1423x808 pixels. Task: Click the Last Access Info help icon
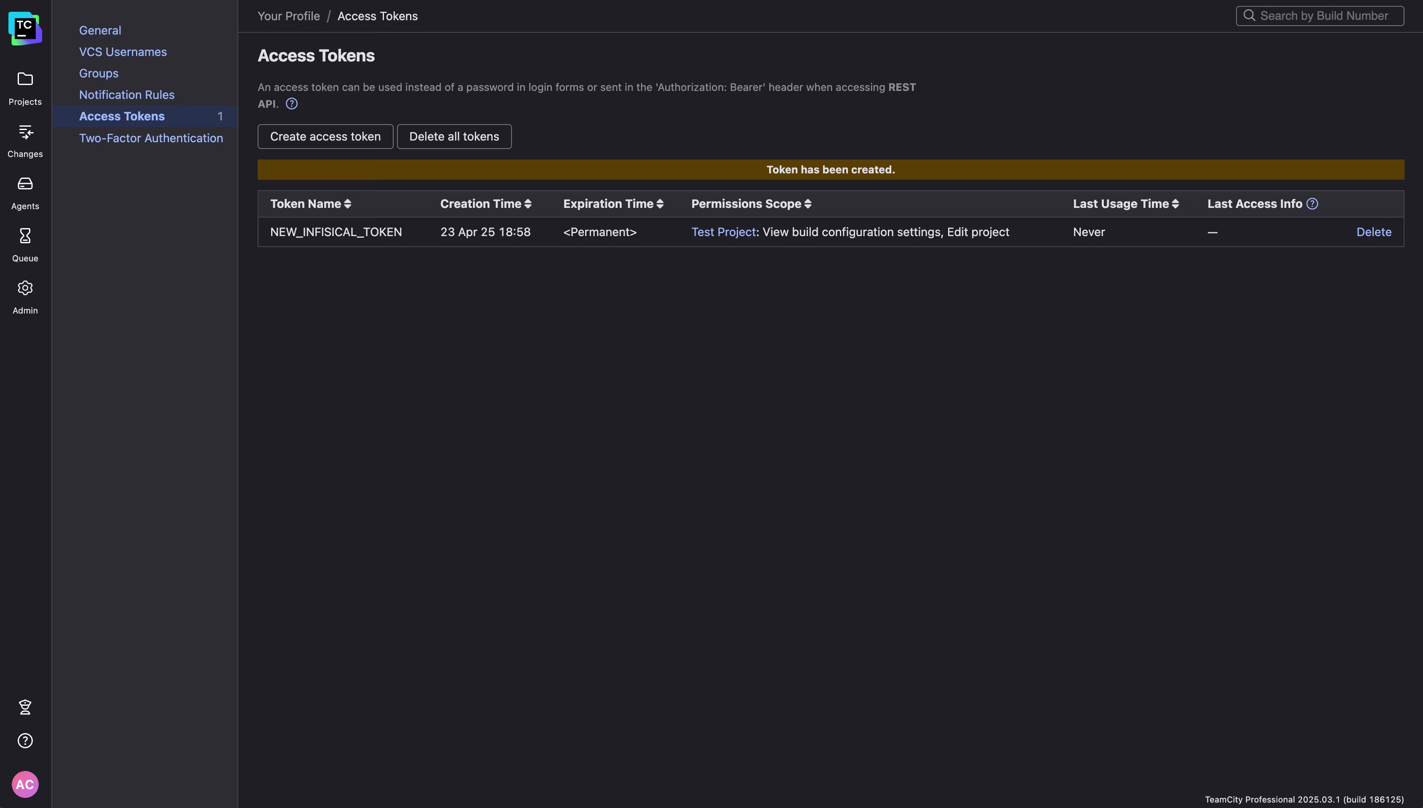tap(1312, 204)
